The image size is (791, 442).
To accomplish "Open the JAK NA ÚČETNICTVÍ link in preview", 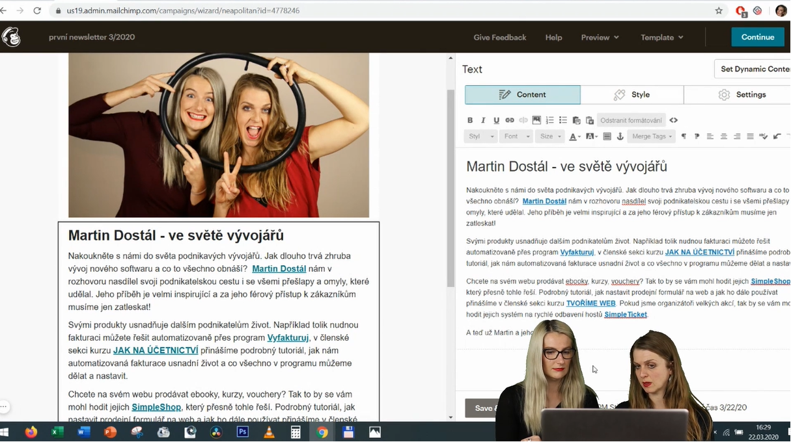I will tap(156, 350).
